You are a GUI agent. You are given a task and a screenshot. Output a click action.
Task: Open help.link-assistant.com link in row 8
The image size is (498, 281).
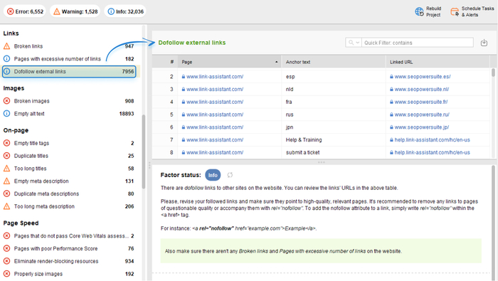click(432, 152)
